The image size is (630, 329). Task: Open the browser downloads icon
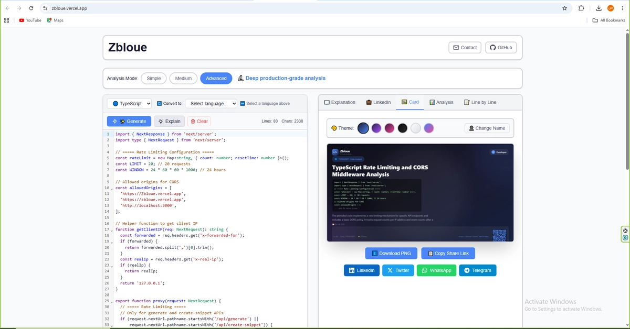[598, 8]
